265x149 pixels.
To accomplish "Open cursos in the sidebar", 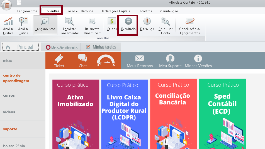I will [23, 96].
